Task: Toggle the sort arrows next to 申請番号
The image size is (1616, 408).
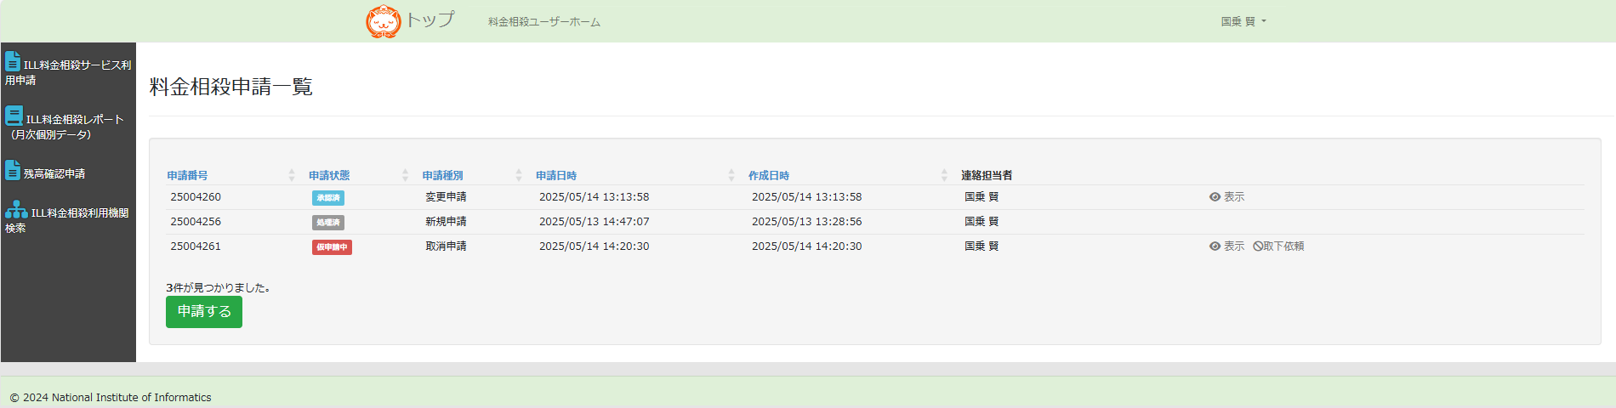Action: (292, 175)
